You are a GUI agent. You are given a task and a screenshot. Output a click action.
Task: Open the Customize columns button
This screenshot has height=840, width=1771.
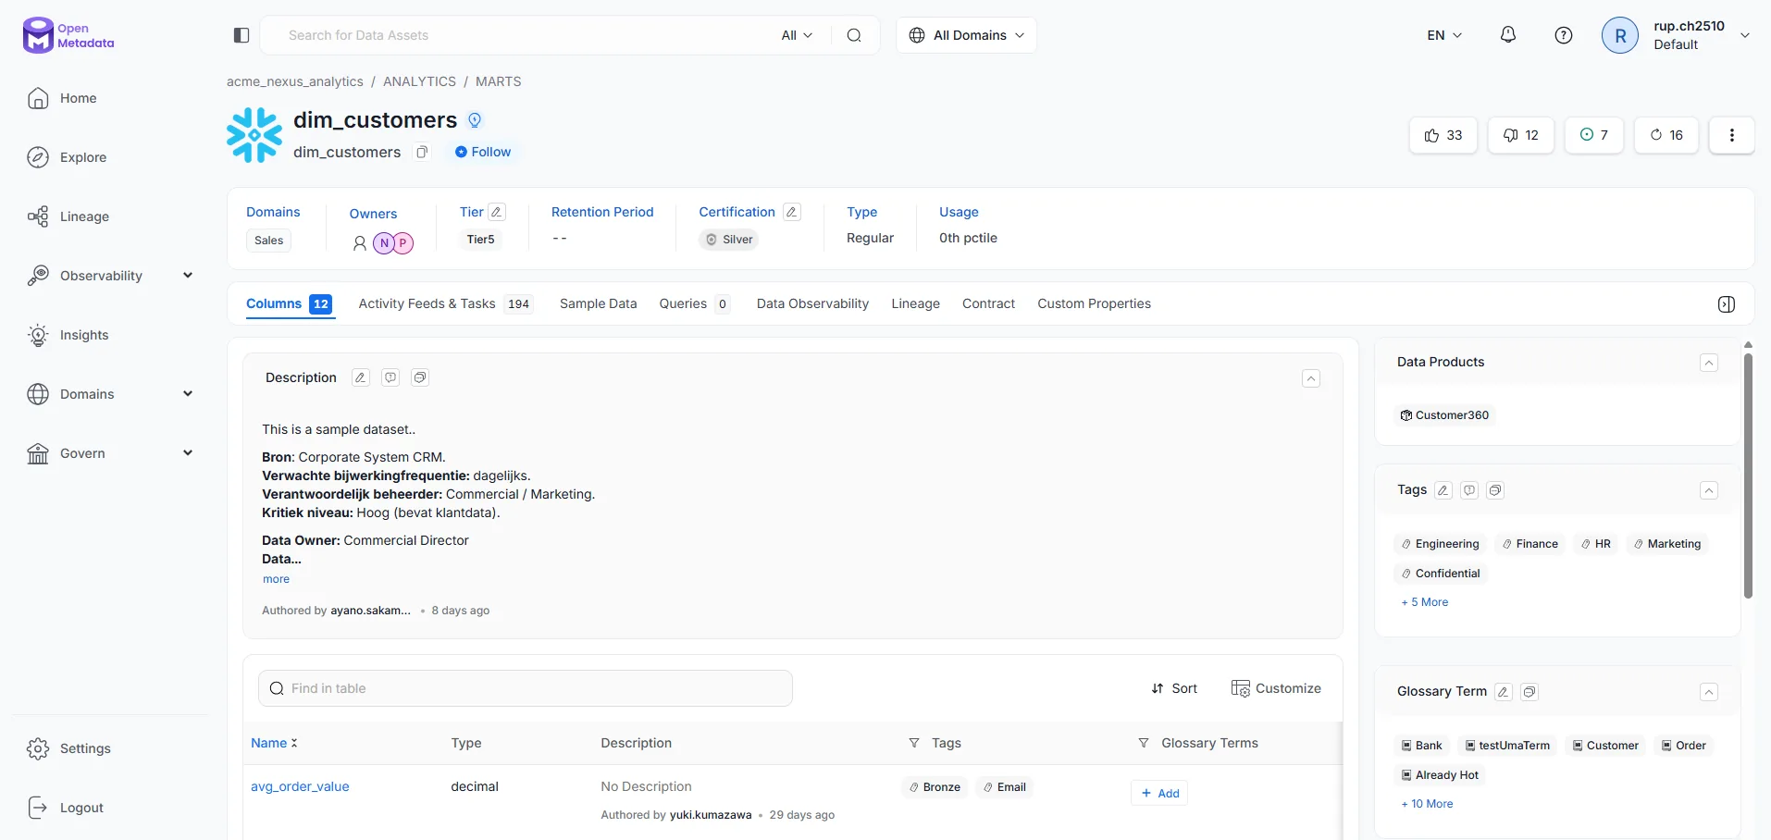(x=1276, y=688)
